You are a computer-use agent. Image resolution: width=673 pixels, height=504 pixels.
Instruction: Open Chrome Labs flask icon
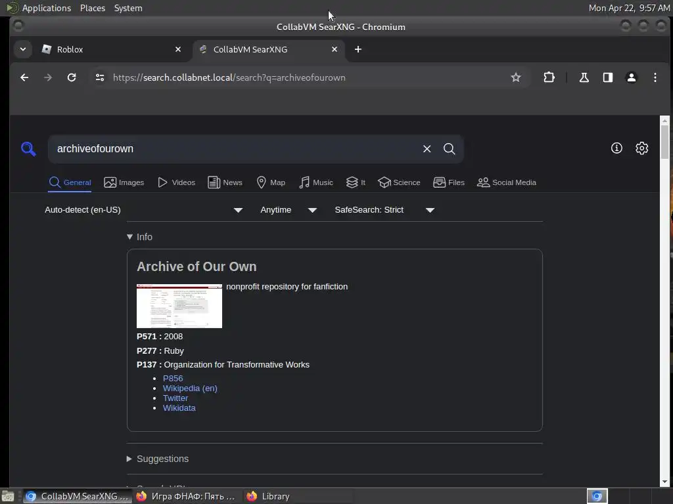(584, 77)
